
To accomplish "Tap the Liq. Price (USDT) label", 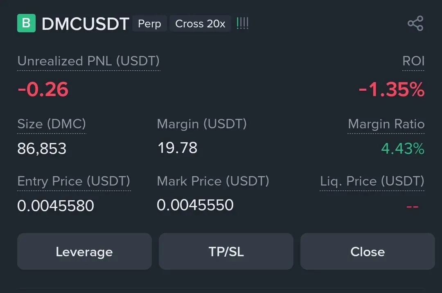I will (x=372, y=181).
